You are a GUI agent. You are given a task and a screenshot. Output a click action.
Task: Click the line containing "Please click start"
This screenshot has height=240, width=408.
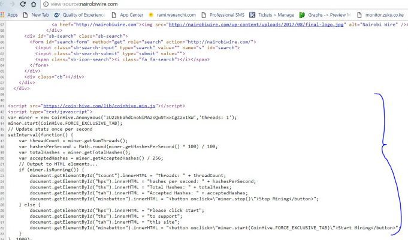(117, 210)
